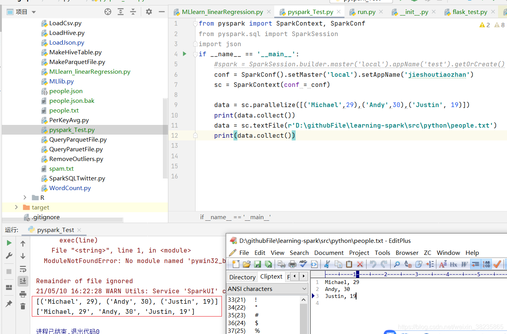
Task: Rerun pyspark_Test with the green play icon
Action: pos(9,243)
